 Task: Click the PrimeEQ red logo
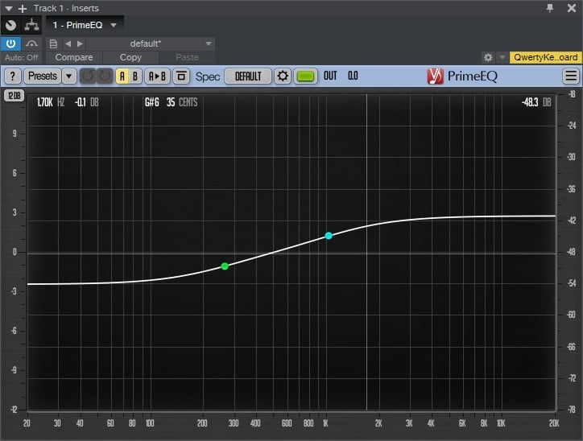pyautogui.click(x=435, y=76)
